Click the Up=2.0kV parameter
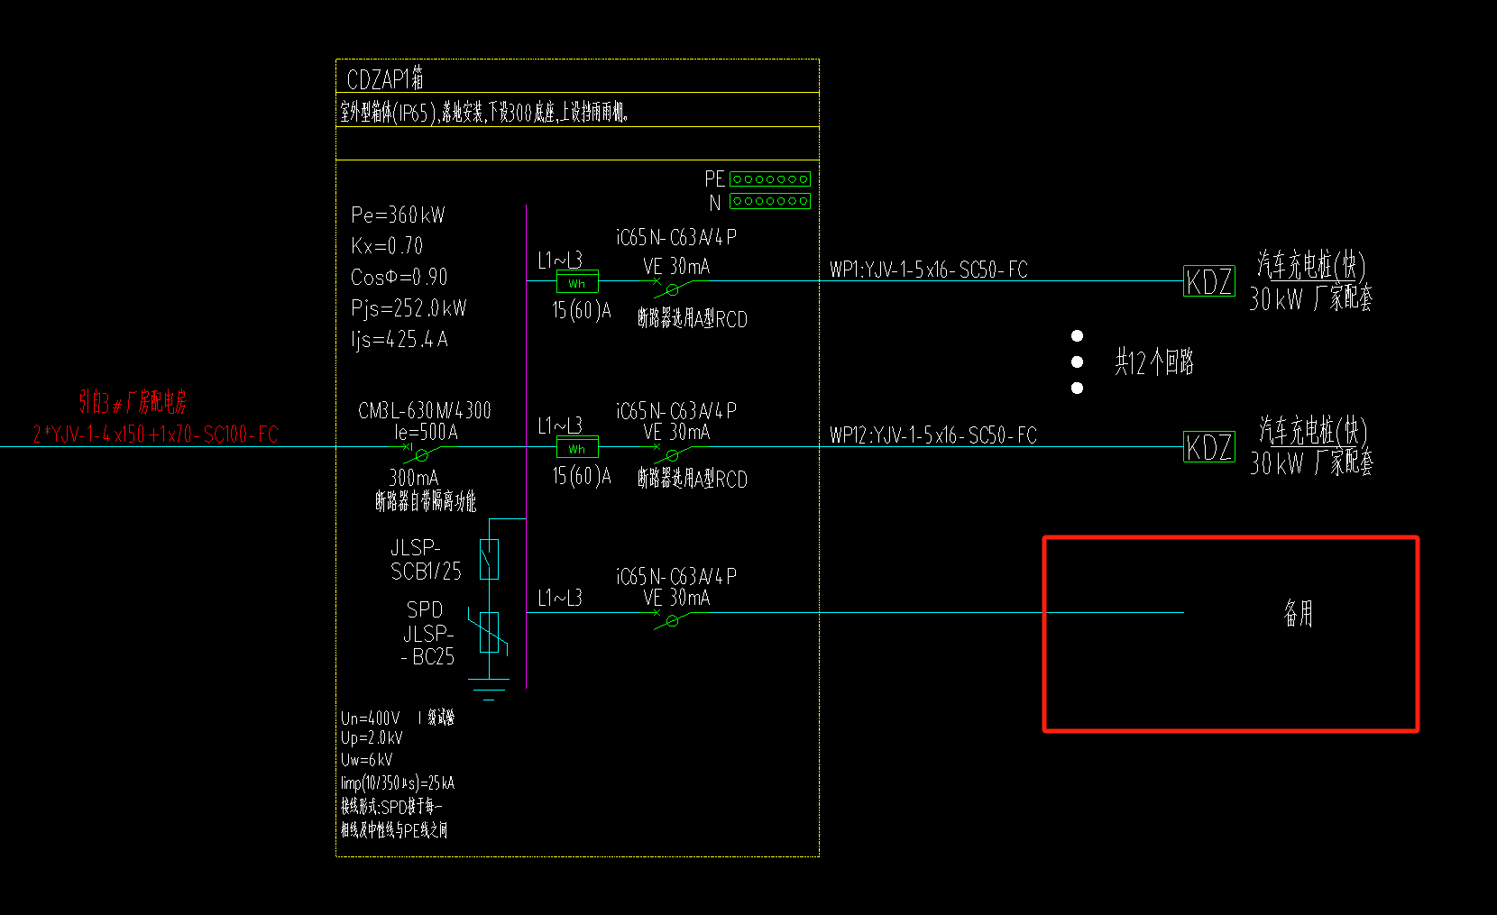 372,738
